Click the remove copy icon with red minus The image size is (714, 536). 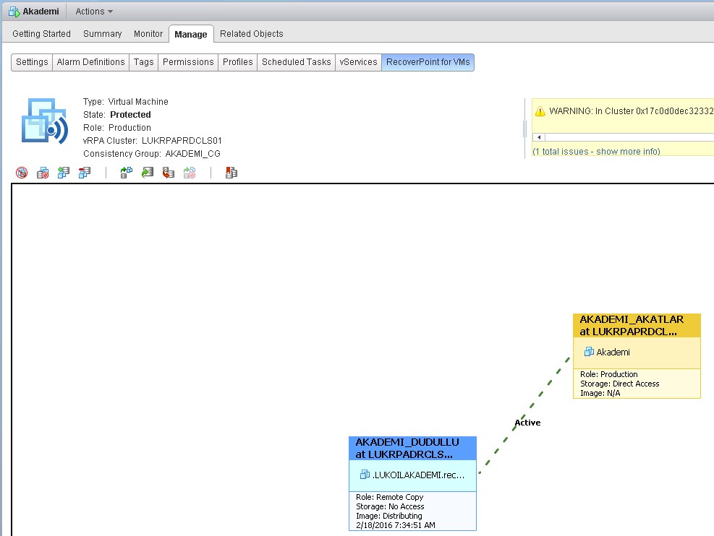[x=85, y=173]
